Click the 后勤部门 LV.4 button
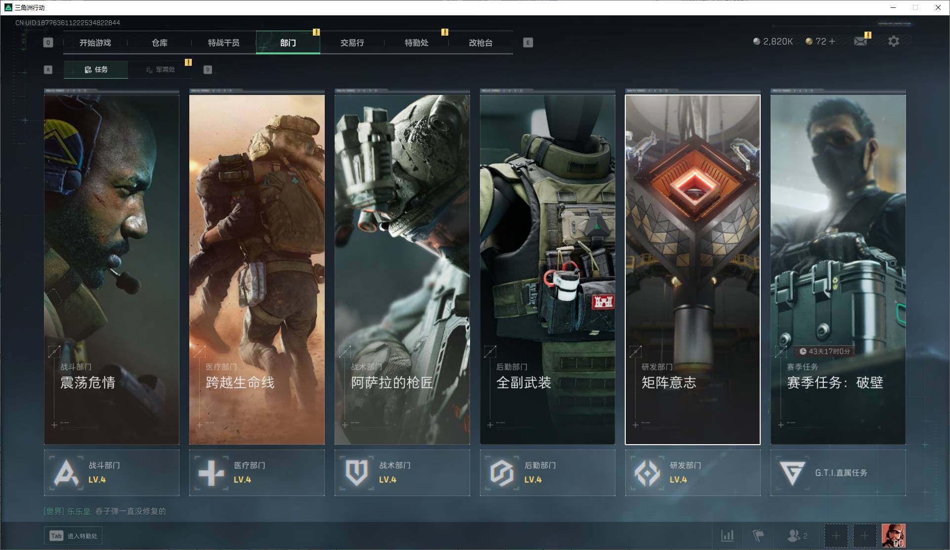This screenshot has height=550, width=950. (548, 473)
